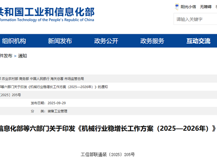Open the 互动交流 navigation menu

[198, 41]
